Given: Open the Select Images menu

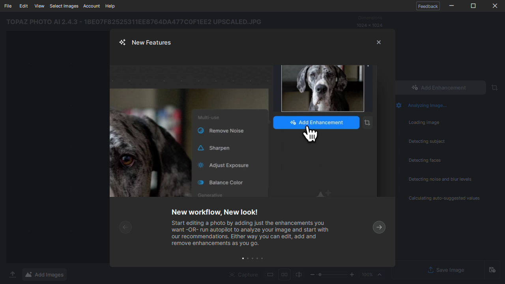Looking at the screenshot, I should click(x=64, y=6).
